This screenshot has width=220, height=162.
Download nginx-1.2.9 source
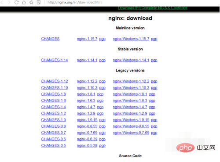point(86,113)
